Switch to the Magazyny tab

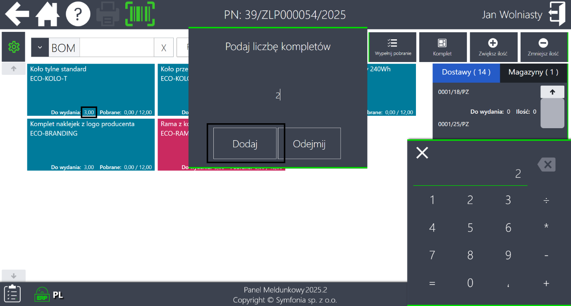click(533, 72)
